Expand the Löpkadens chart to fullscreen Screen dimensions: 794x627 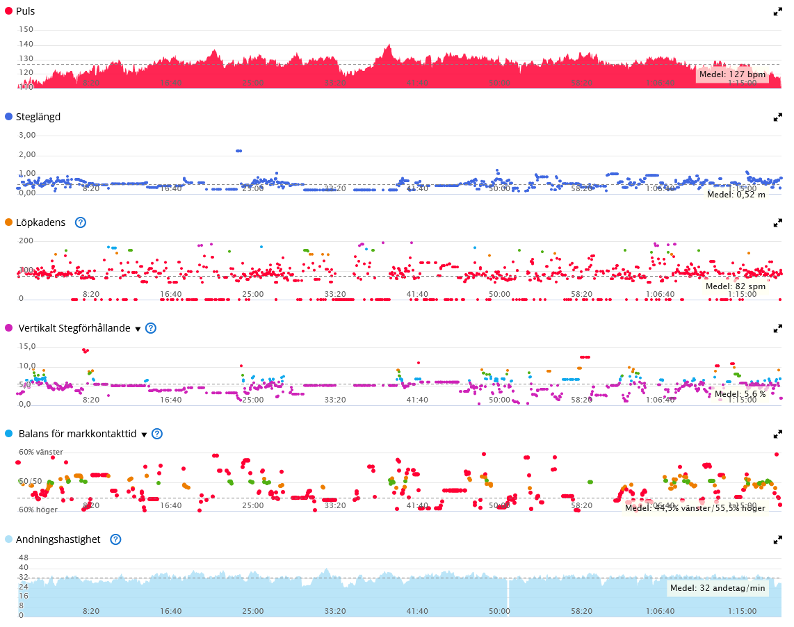pos(778,223)
